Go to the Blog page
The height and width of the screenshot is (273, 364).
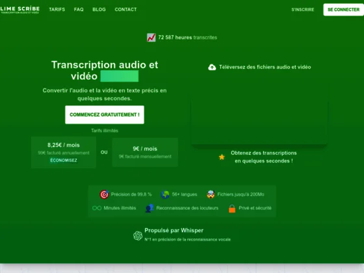pos(99,10)
